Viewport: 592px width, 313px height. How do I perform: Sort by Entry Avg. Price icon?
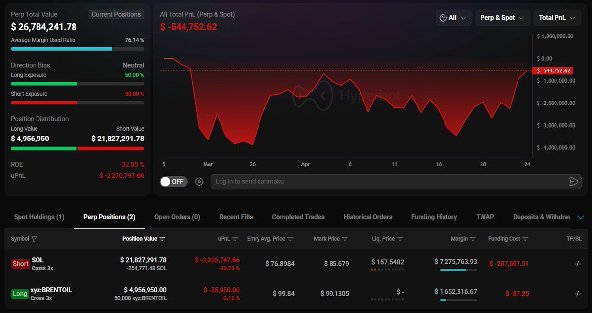coord(290,239)
